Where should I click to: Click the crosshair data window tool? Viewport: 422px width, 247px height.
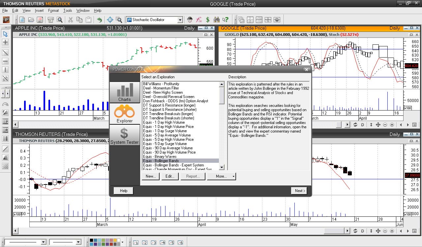pos(110,20)
